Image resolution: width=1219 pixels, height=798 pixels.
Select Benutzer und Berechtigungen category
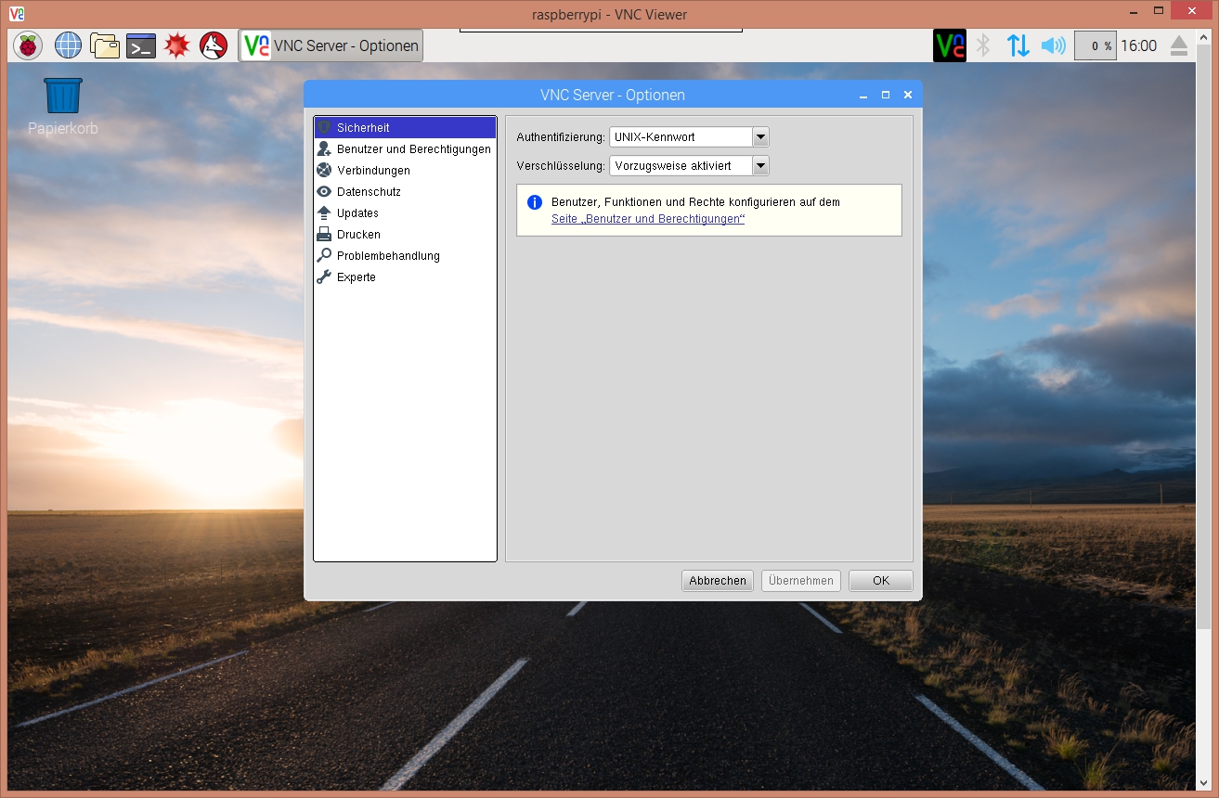click(x=413, y=149)
